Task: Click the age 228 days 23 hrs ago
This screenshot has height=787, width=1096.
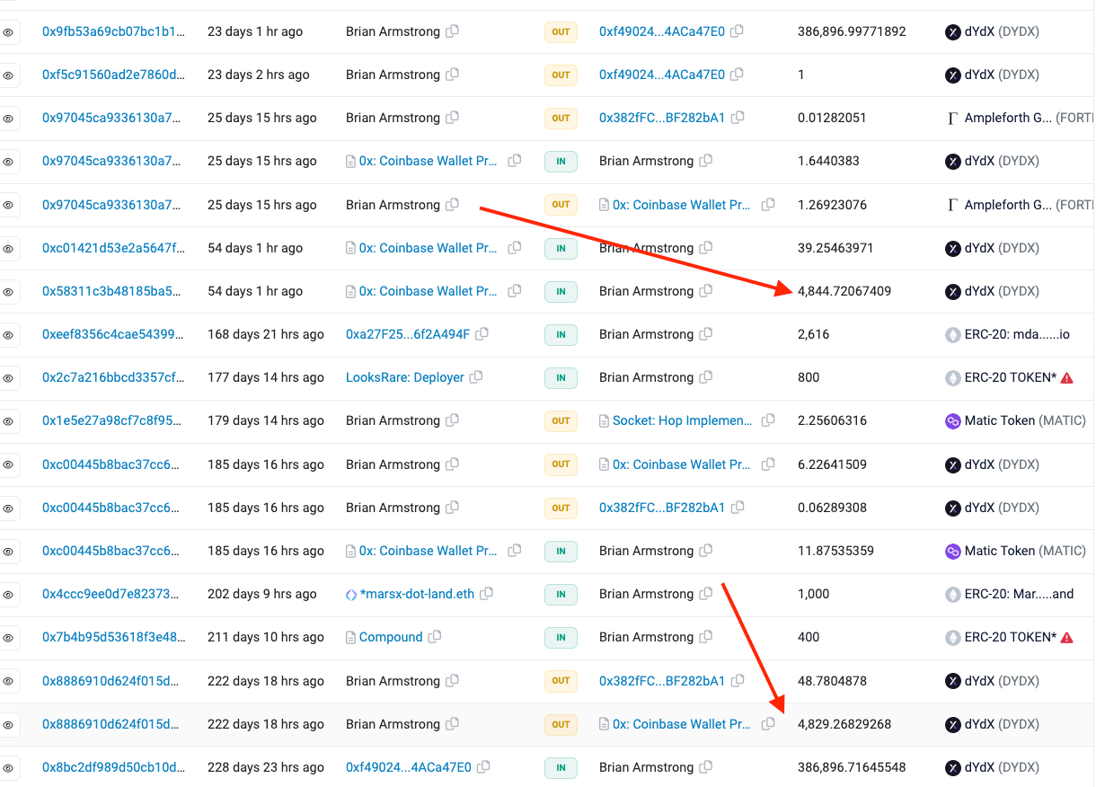Action: pos(266,767)
